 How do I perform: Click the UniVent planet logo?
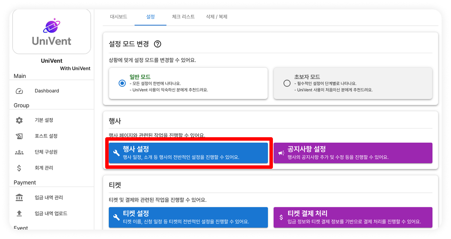(51, 25)
